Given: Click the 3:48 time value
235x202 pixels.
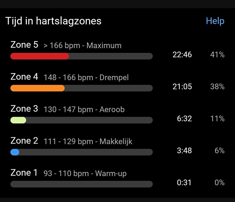Looking at the screenshot, I should (x=184, y=151).
